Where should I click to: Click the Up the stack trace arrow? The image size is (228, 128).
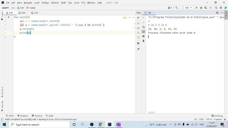coord(143,18)
